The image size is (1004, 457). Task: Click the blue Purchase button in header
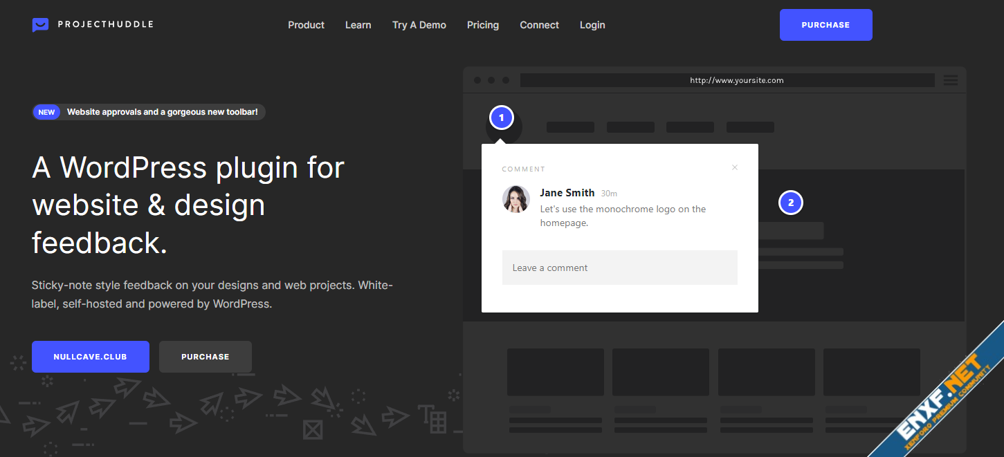(x=826, y=25)
